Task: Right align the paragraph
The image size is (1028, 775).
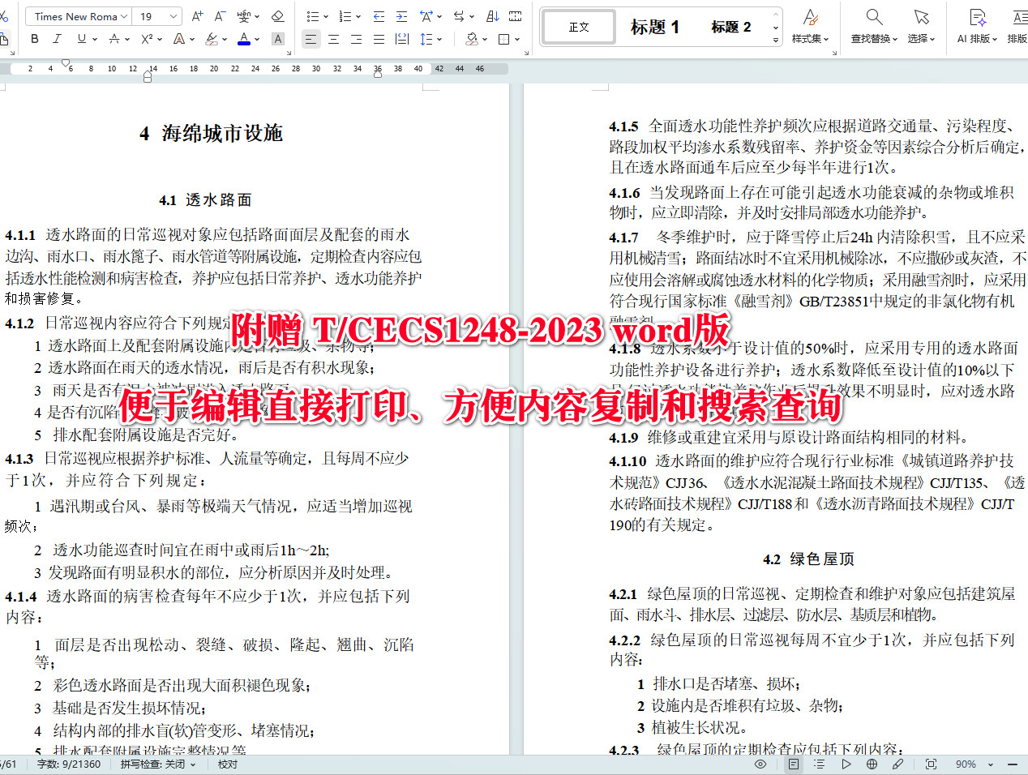Action: point(356,39)
